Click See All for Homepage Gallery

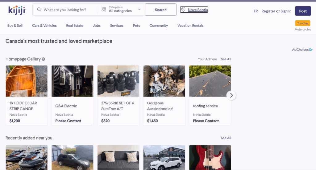226,59
